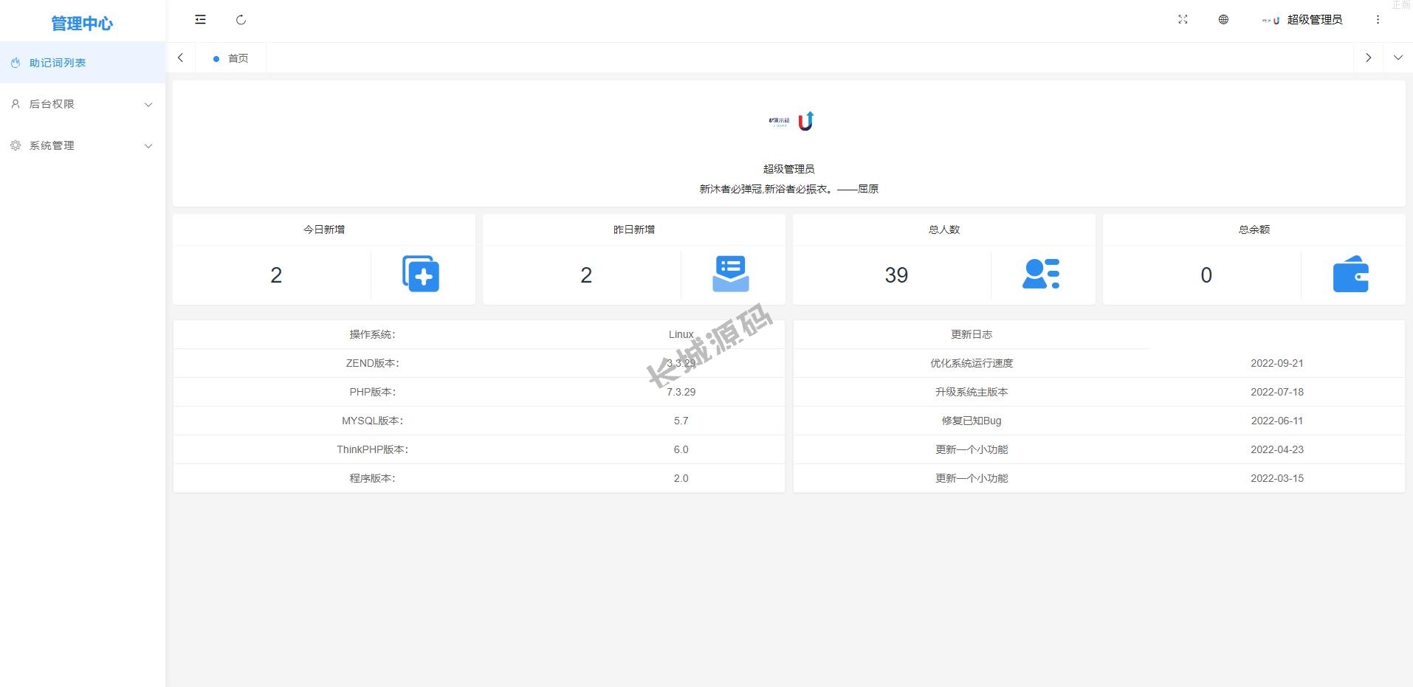Image resolution: width=1413 pixels, height=687 pixels.
Task: Click the PHP version 7.3.29 value
Action: tap(681, 392)
